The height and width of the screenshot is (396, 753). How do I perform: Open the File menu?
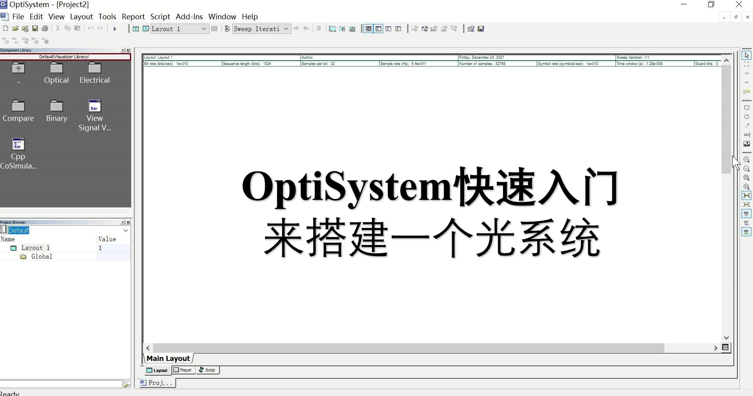pos(18,17)
